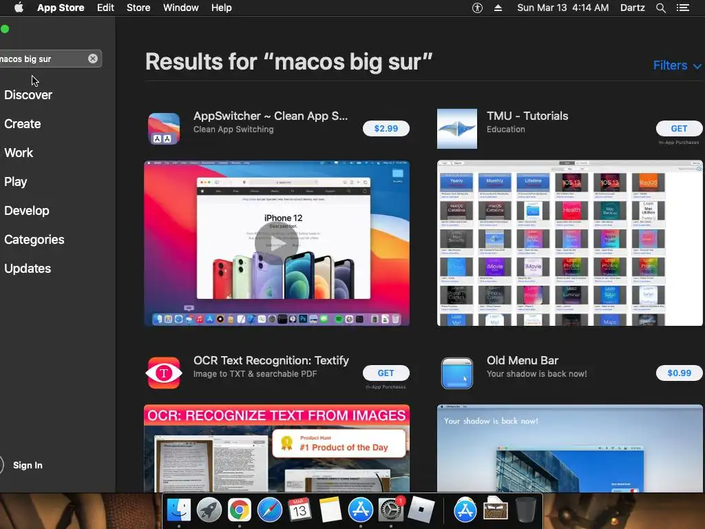705x529 pixels.
Task: Go to Updates in sidebar
Action: [28, 269]
